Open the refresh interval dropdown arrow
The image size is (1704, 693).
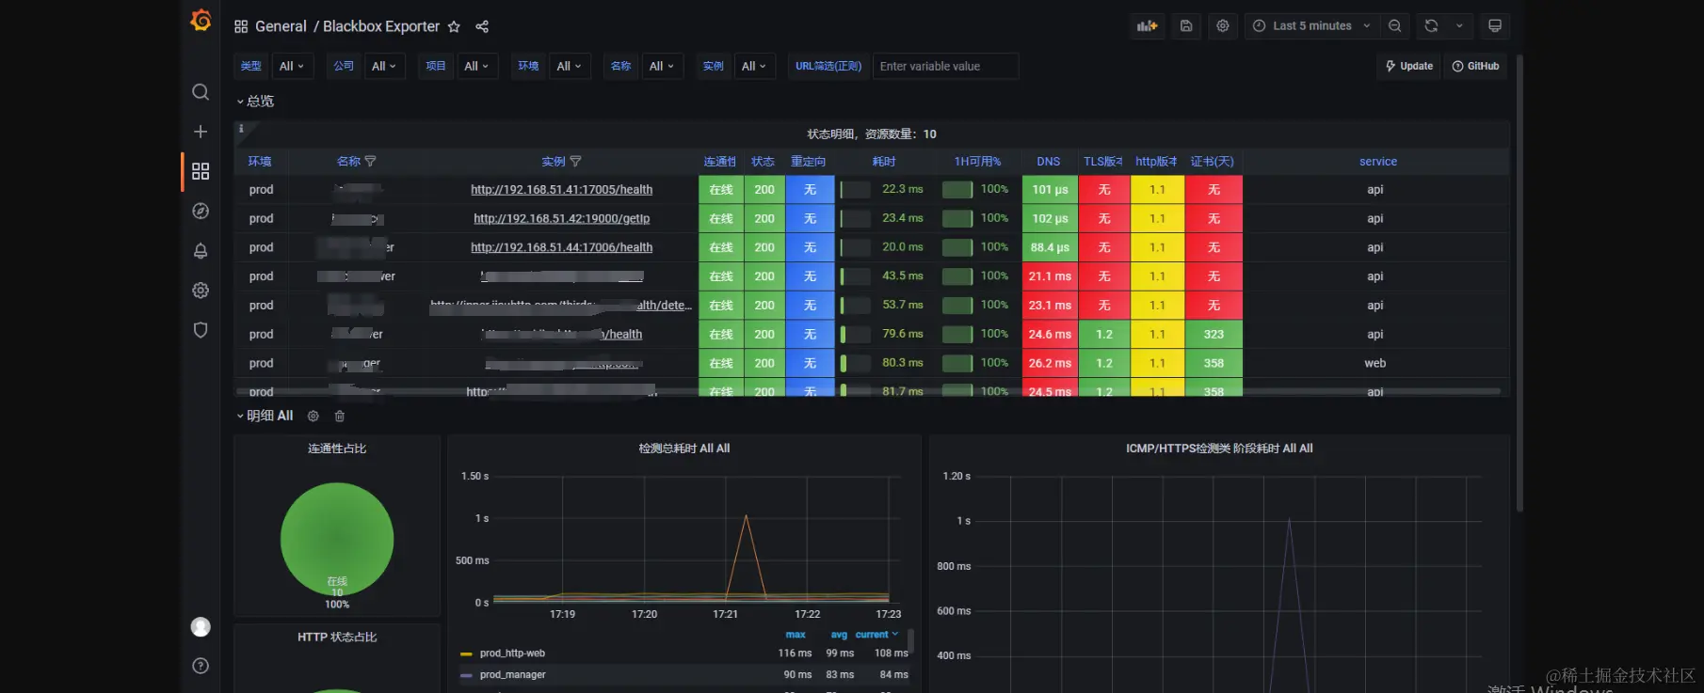click(1459, 26)
